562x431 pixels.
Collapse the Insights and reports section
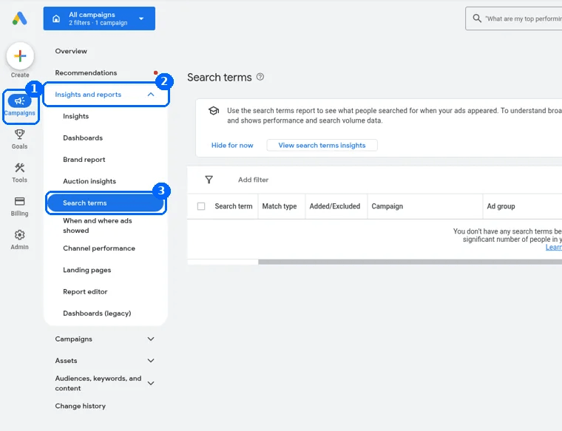[151, 95]
